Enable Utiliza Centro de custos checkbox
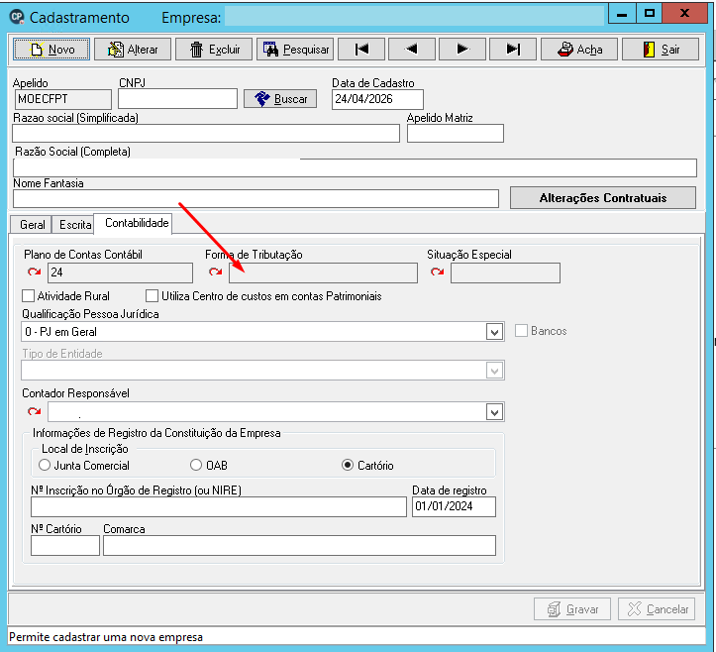 [x=153, y=296]
